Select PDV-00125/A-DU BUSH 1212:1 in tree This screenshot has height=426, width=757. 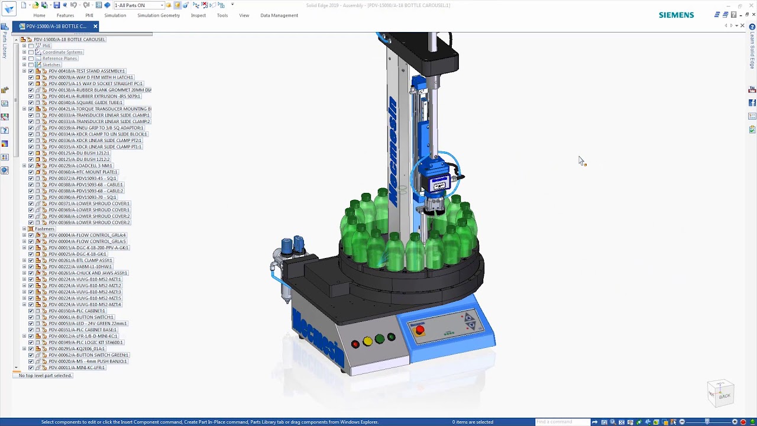(x=79, y=153)
